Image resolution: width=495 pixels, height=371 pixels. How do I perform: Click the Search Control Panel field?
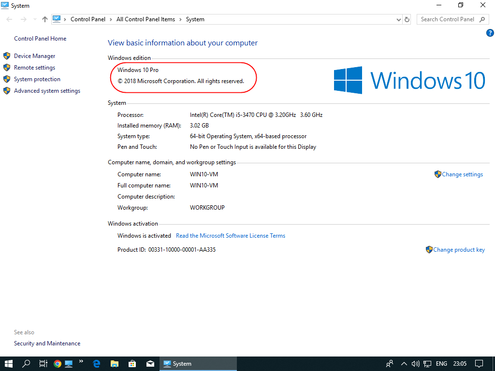[x=447, y=19]
